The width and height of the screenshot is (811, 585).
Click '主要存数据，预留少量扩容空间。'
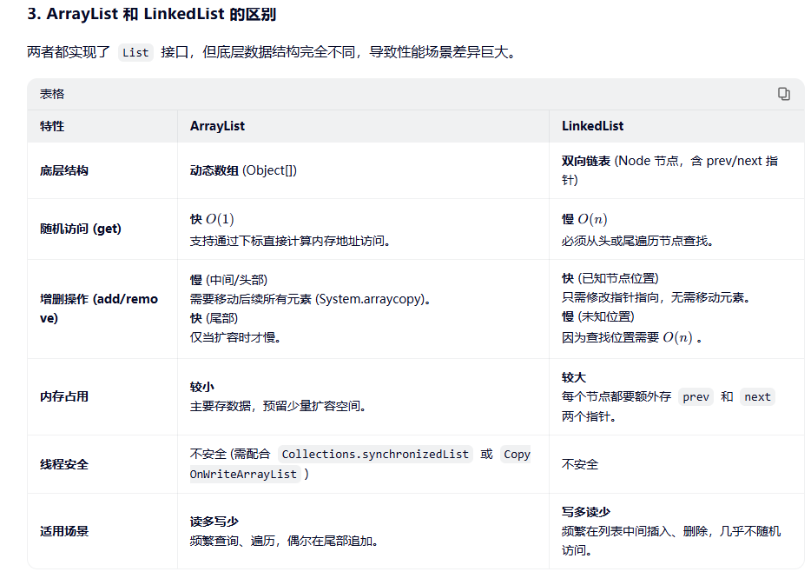[x=278, y=406]
